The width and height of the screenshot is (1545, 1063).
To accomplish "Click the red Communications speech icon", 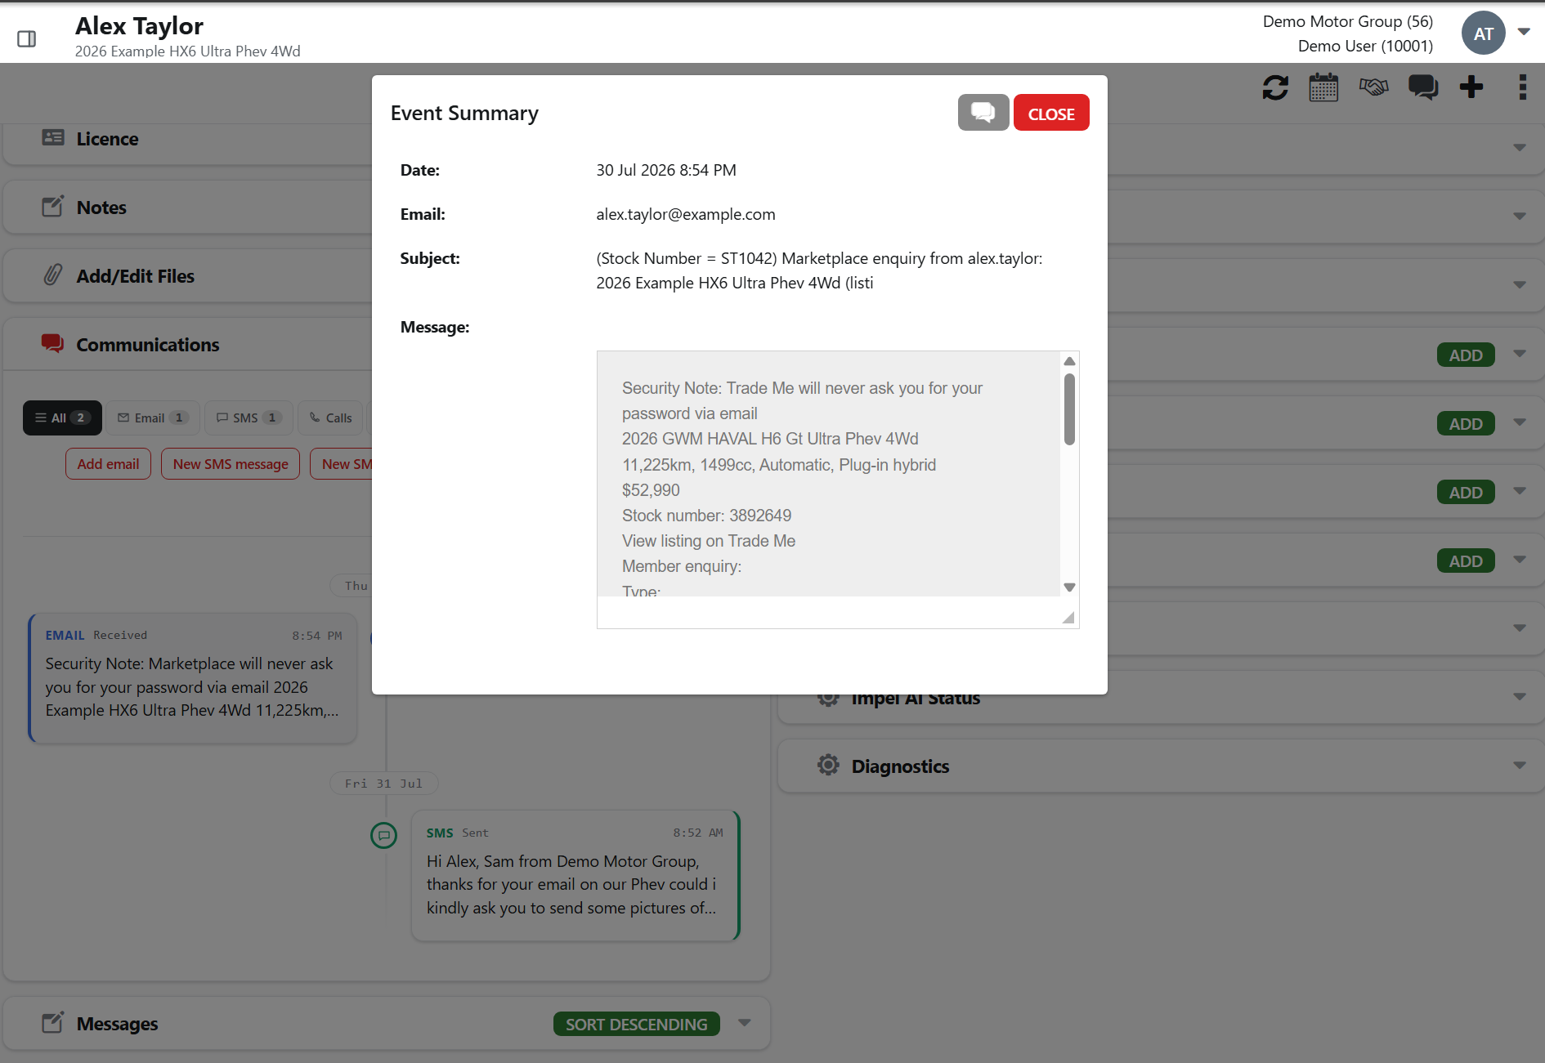I will (53, 344).
